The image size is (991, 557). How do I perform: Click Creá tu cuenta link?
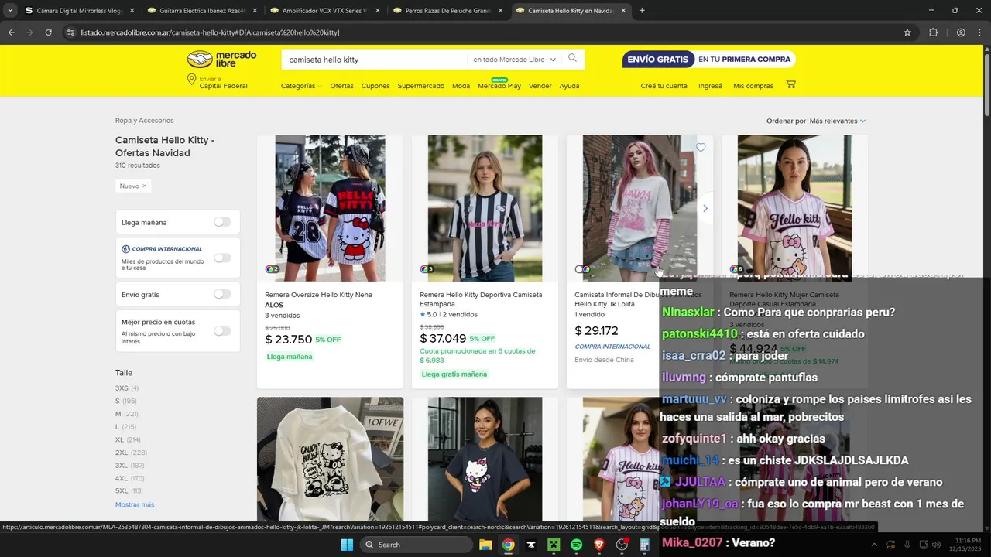[x=664, y=86]
